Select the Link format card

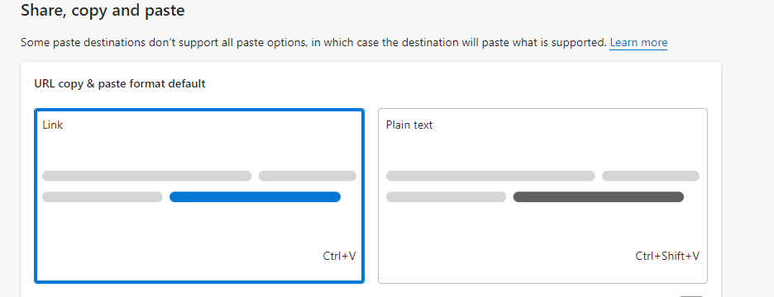coord(199,196)
